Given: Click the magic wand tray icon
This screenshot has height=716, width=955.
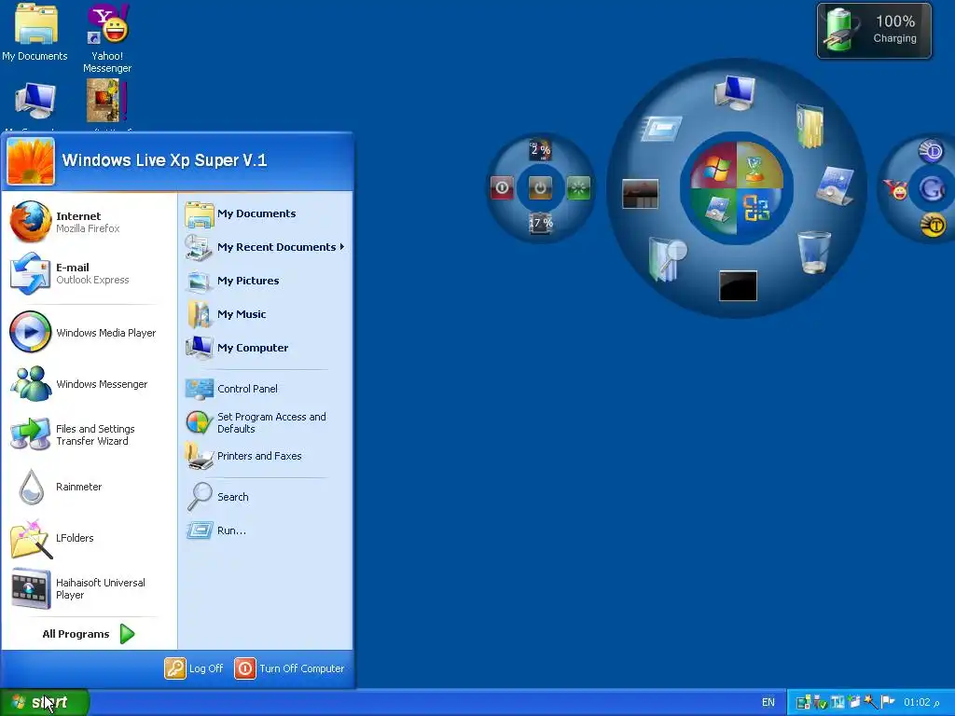Looking at the screenshot, I should pyautogui.click(x=871, y=702).
